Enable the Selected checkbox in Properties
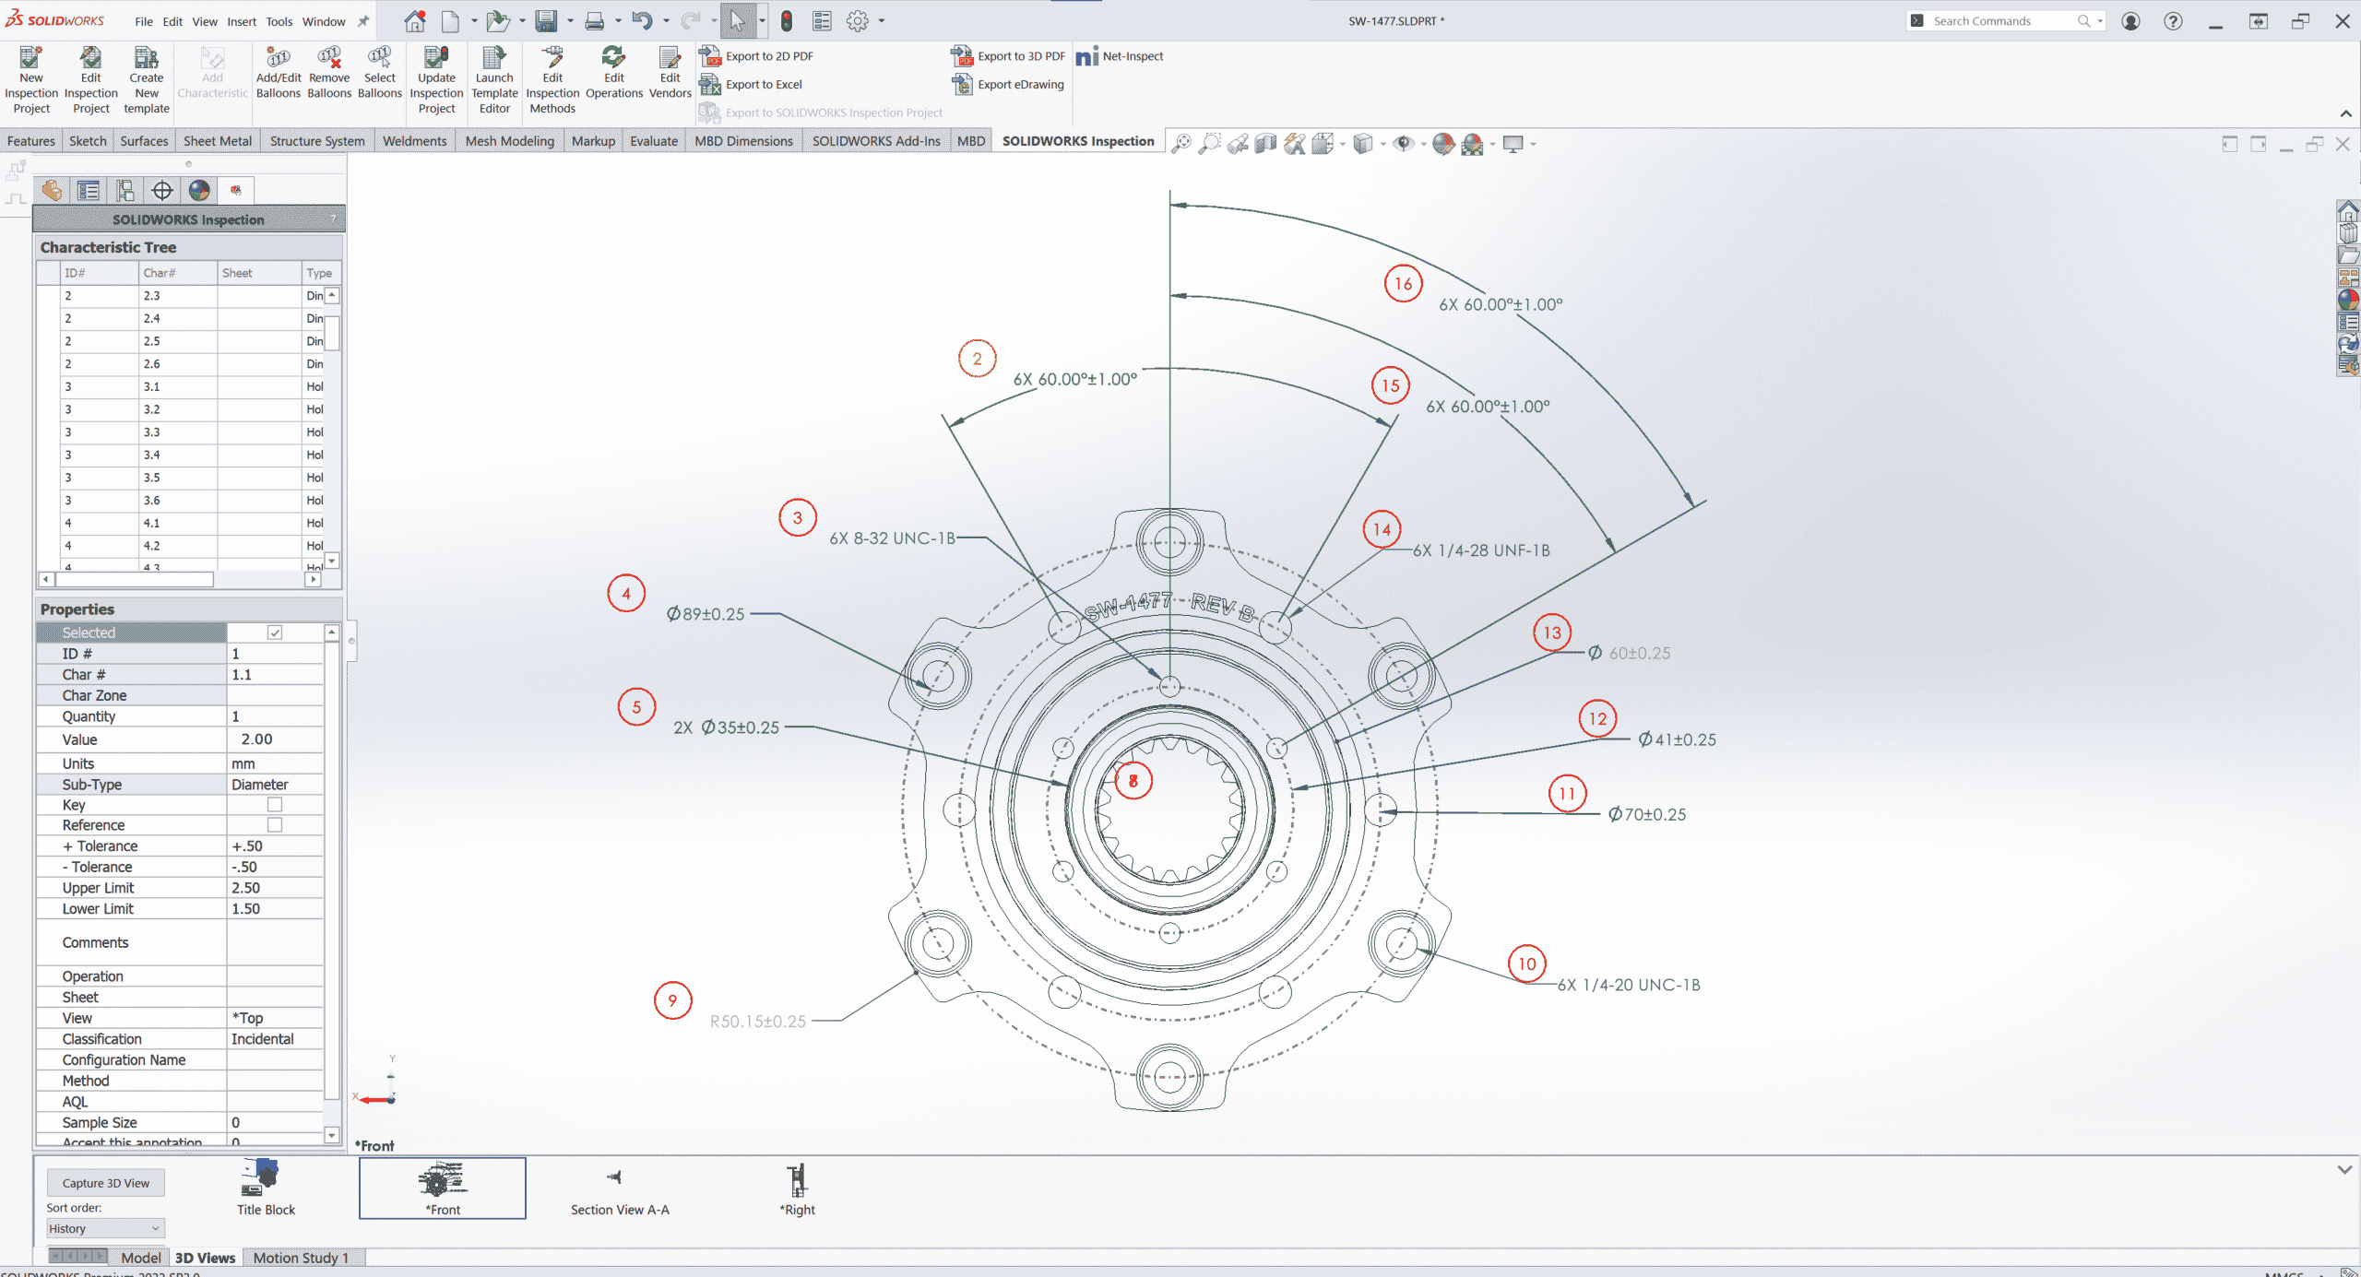 coord(275,631)
